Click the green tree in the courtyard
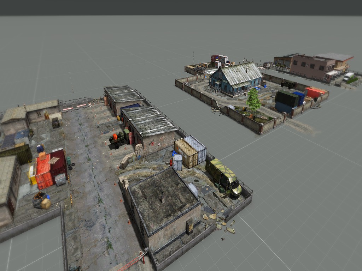The height and width of the screenshot is (271, 362). point(253,101)
